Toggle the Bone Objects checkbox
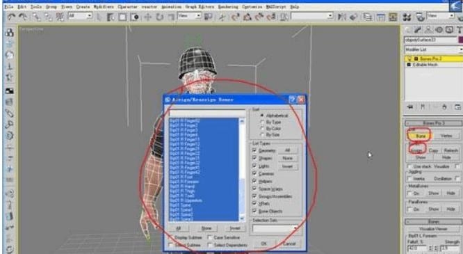Screen dimensions: 463x254 point(254,211)
